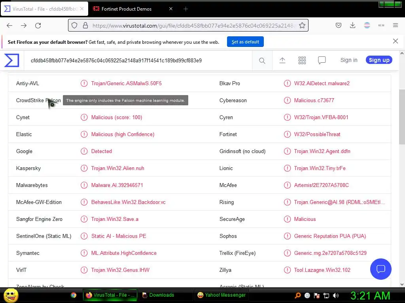Close the Fortinet Product Demos tab

coord(171,9)
